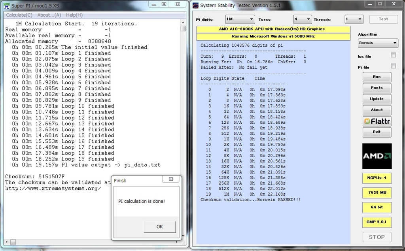This screenshot has height=251, width=405.
Task: Click the Super PI scroll down arrow
Action: click(x=183, y=236)
